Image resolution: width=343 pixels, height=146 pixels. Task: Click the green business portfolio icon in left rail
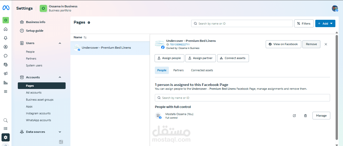click(6, 20)
